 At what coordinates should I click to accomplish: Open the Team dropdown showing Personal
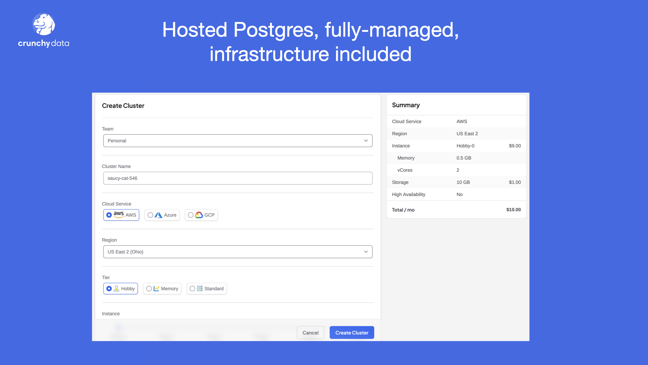pos(238,141)
